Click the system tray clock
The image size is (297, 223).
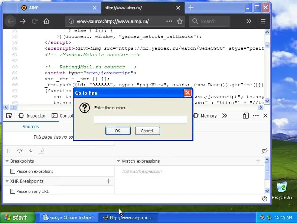point(283,217)
